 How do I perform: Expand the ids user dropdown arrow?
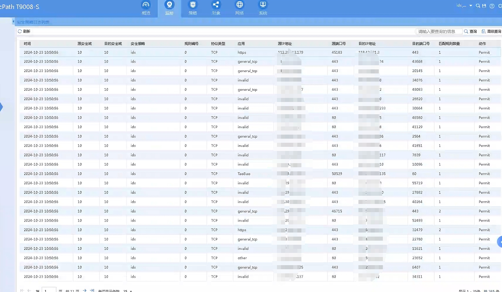(471, 6)
